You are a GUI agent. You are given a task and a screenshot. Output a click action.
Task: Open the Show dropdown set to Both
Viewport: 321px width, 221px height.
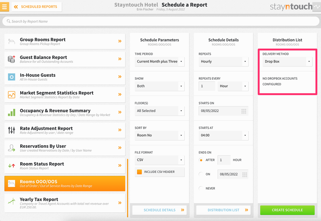point(159,86)
